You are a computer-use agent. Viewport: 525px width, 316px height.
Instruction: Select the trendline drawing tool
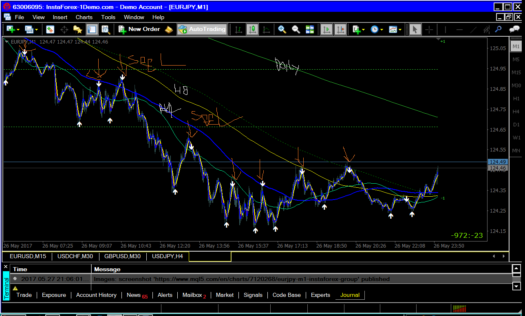click(x=473, y=29)
